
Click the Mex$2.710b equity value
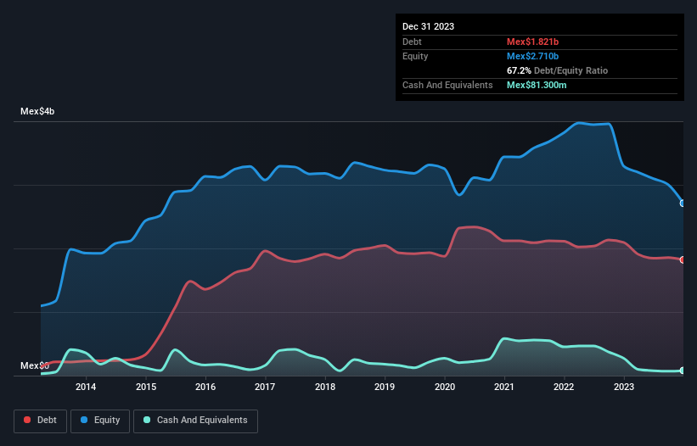(x=532, y=56)
